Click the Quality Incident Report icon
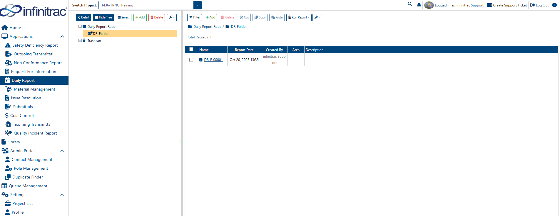Image resolution: width=560 pixels, height=216 pixels. [x=9, y=133]
